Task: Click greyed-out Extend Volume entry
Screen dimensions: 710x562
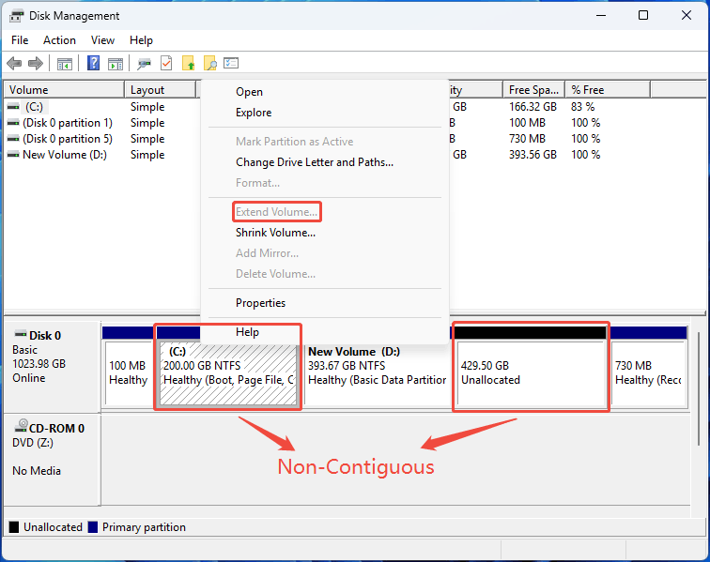Action: [x=277, y=212]
